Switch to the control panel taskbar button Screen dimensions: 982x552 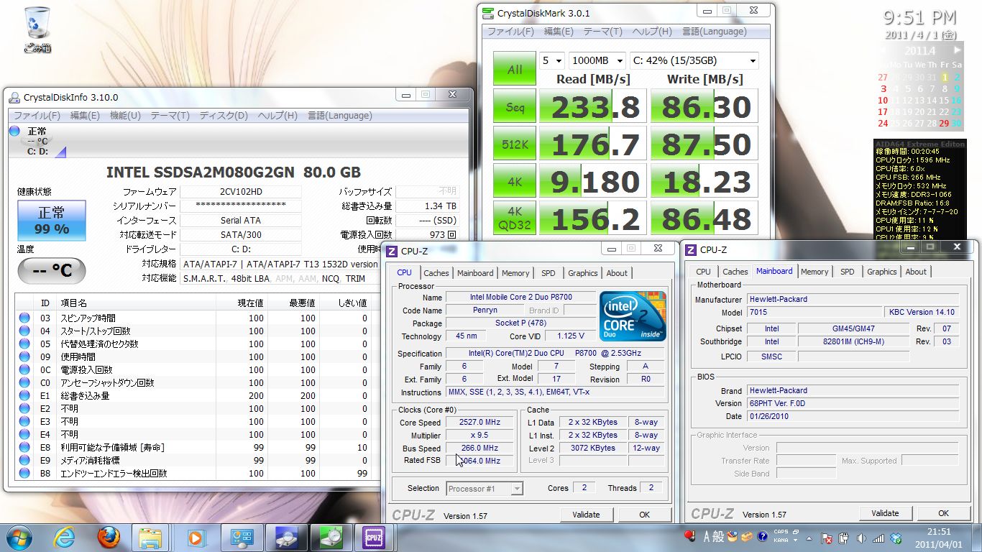click(241, 537)
